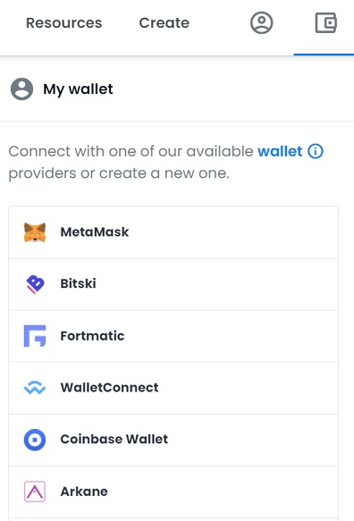Click the MetaMask fox icon
This screenshot has height=521, width=354.
pyautogui.click(x=35, y=232)
